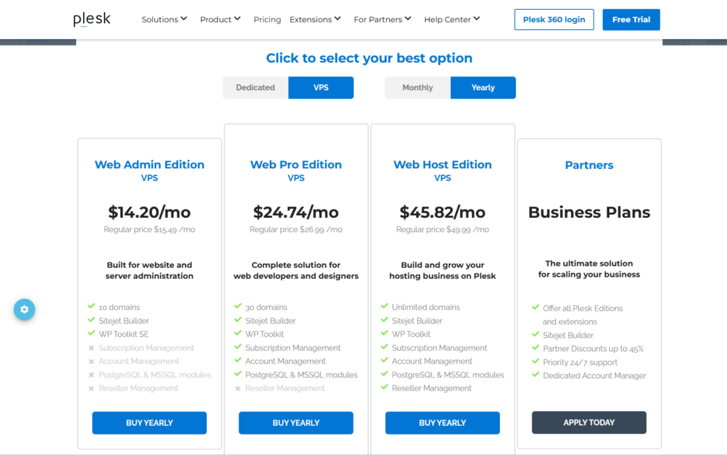The image size is (727, 455).
Task: Click the $14.20/mo price
Action: [149, 212]
